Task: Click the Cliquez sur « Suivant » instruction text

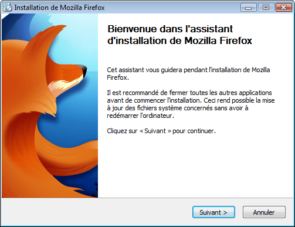Action: coord(161,131)
